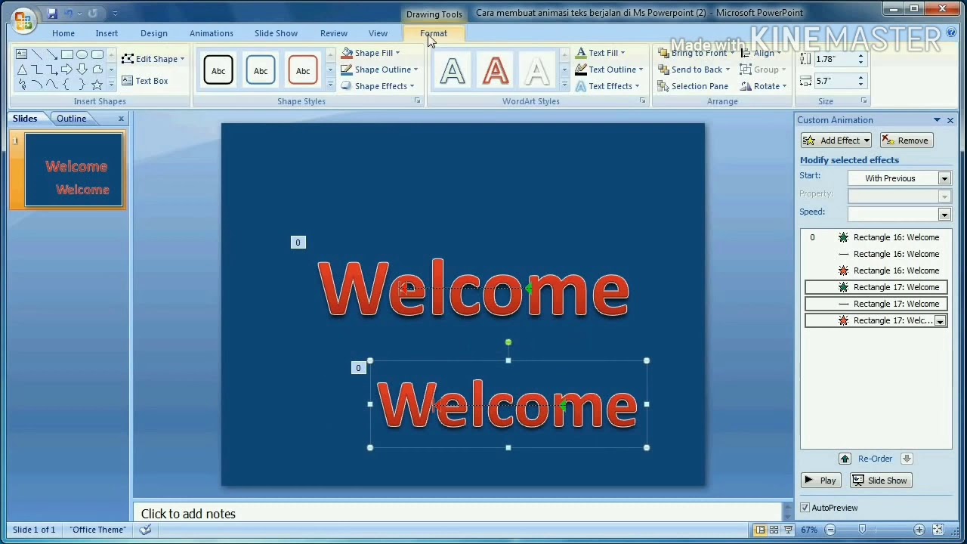Open the Insert ribbon tab

point(107,33)
